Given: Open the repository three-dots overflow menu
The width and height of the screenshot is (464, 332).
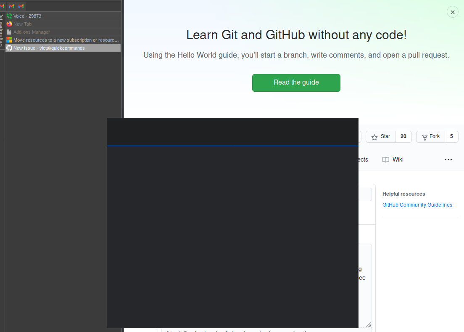Looking at the screenshot, I should pos(448,159).
